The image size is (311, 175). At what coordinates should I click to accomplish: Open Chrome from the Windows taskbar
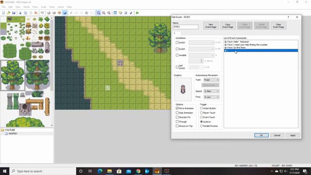[x=138, y=171]
